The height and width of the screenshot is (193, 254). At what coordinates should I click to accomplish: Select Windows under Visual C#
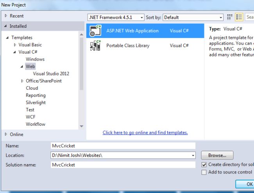(x=35, y=59)
